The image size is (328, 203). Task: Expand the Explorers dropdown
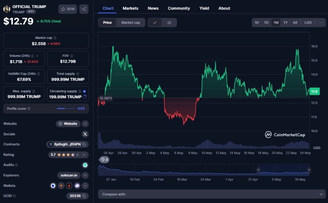pyautogui.click(x=85, y=175)
